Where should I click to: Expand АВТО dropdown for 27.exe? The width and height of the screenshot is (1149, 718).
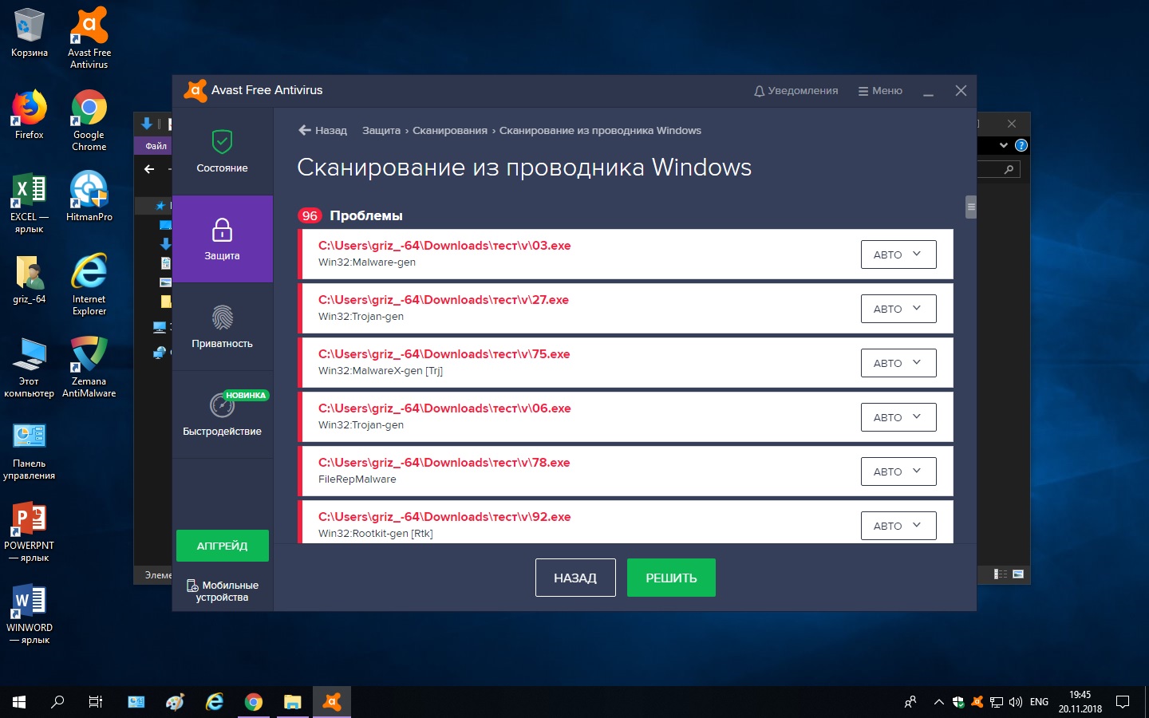898,309
